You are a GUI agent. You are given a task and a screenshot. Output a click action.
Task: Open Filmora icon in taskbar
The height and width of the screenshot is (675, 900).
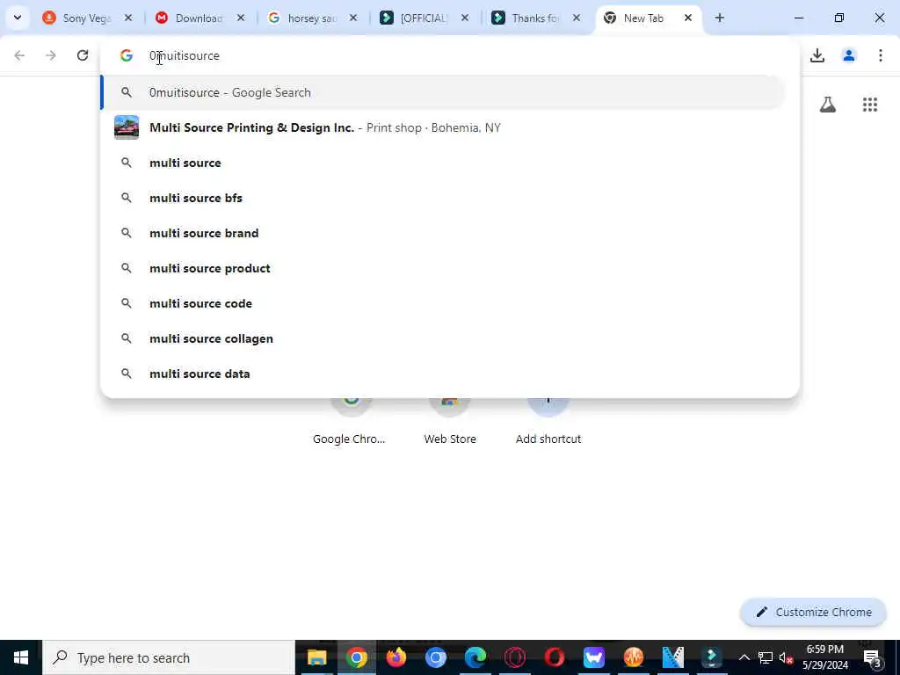point(712,657)
